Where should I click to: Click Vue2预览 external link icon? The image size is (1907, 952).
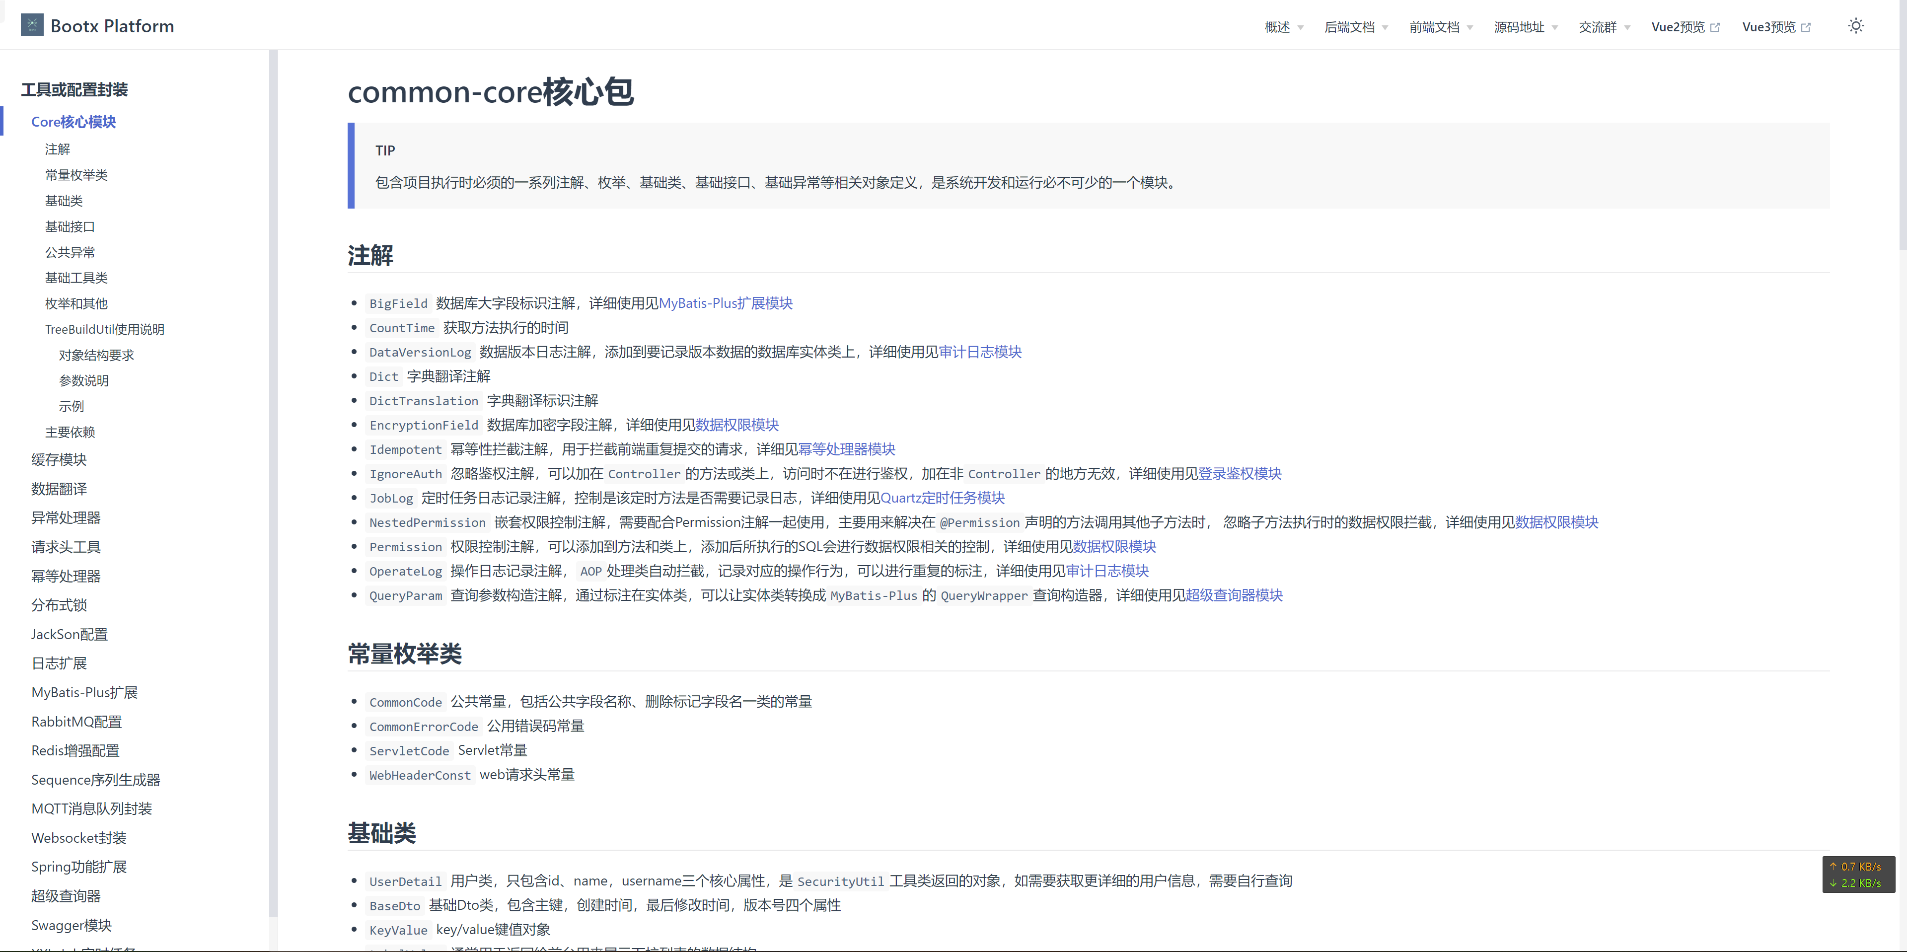coord(1714,27)
